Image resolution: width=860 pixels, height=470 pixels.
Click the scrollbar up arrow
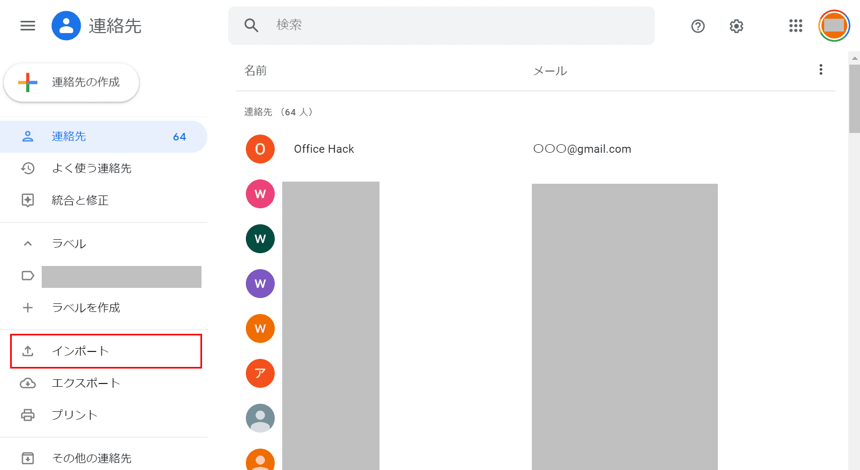point(854,58)
